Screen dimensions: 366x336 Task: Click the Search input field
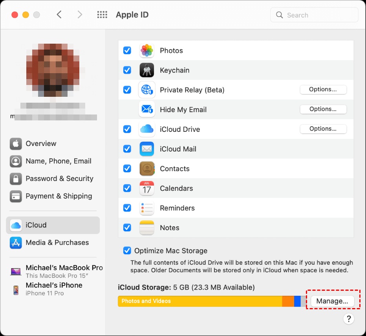coord(318,15)
